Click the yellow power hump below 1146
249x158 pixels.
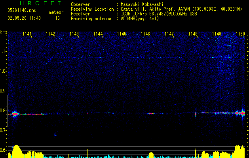(x=151, y=155)
